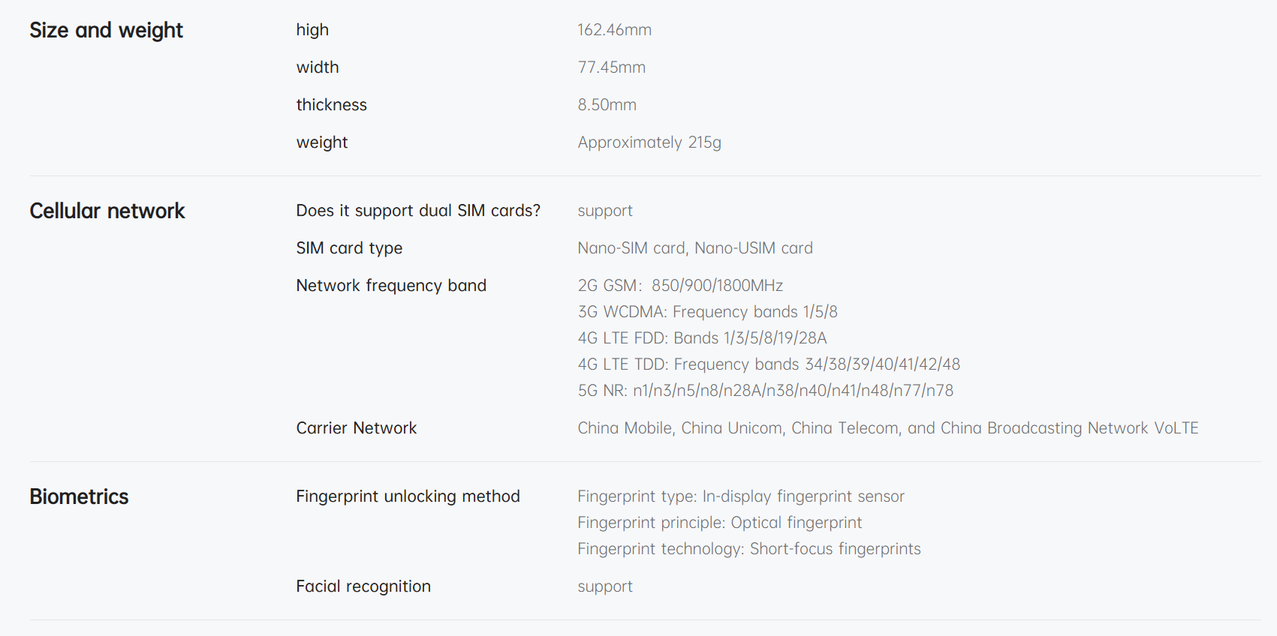Select the 3G WCDMA frequency bands line
1277x636 pixels.
pyautogui.click(x=707, y=312)
